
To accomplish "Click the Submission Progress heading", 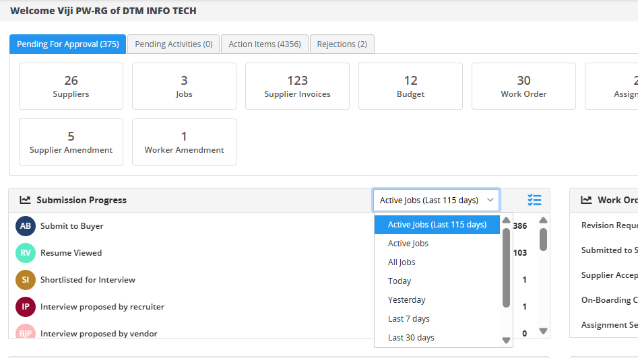I will coord(82,200).
